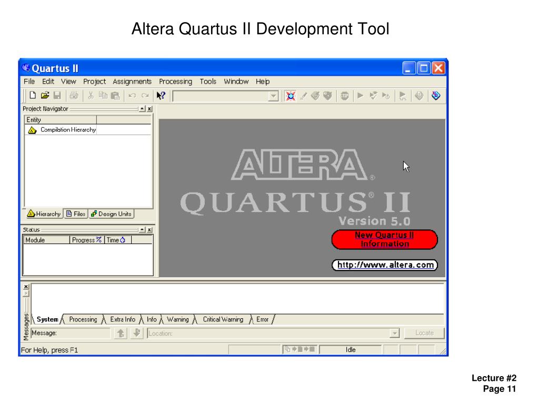539x404 pixels.
Task: Open the Help menu
Action: 263,82
